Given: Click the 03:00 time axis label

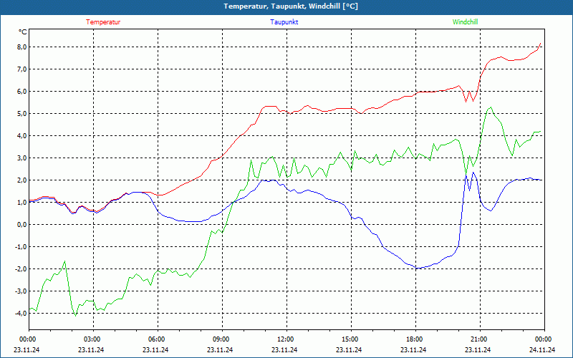Looking at the screenshot, I should (x=92, y=339).
